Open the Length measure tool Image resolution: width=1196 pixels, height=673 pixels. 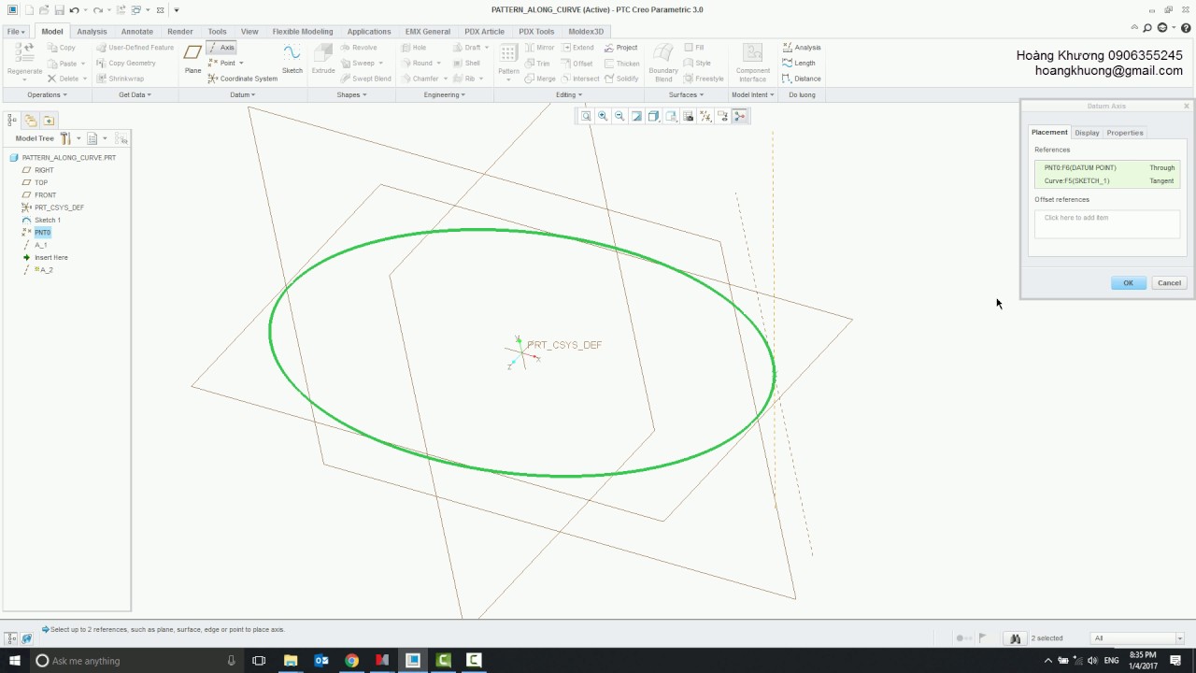pyautogui.click(x=799, y=64)
